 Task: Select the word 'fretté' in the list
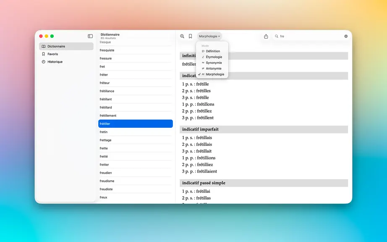[x=136, y=156]
